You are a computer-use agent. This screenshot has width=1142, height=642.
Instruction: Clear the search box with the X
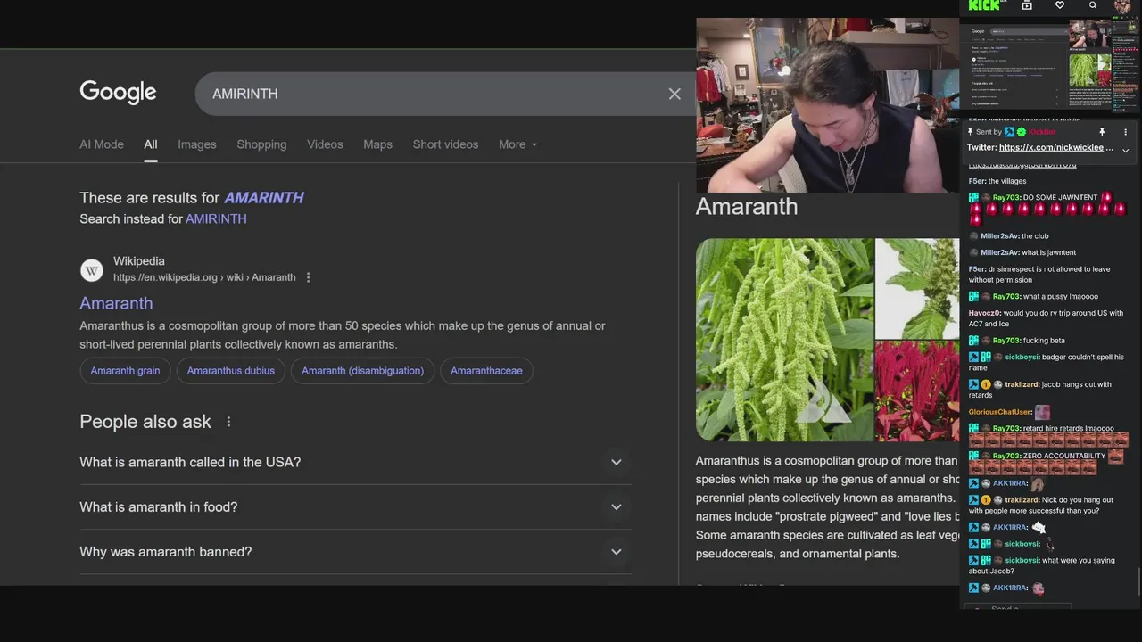(x=674, y=94)
